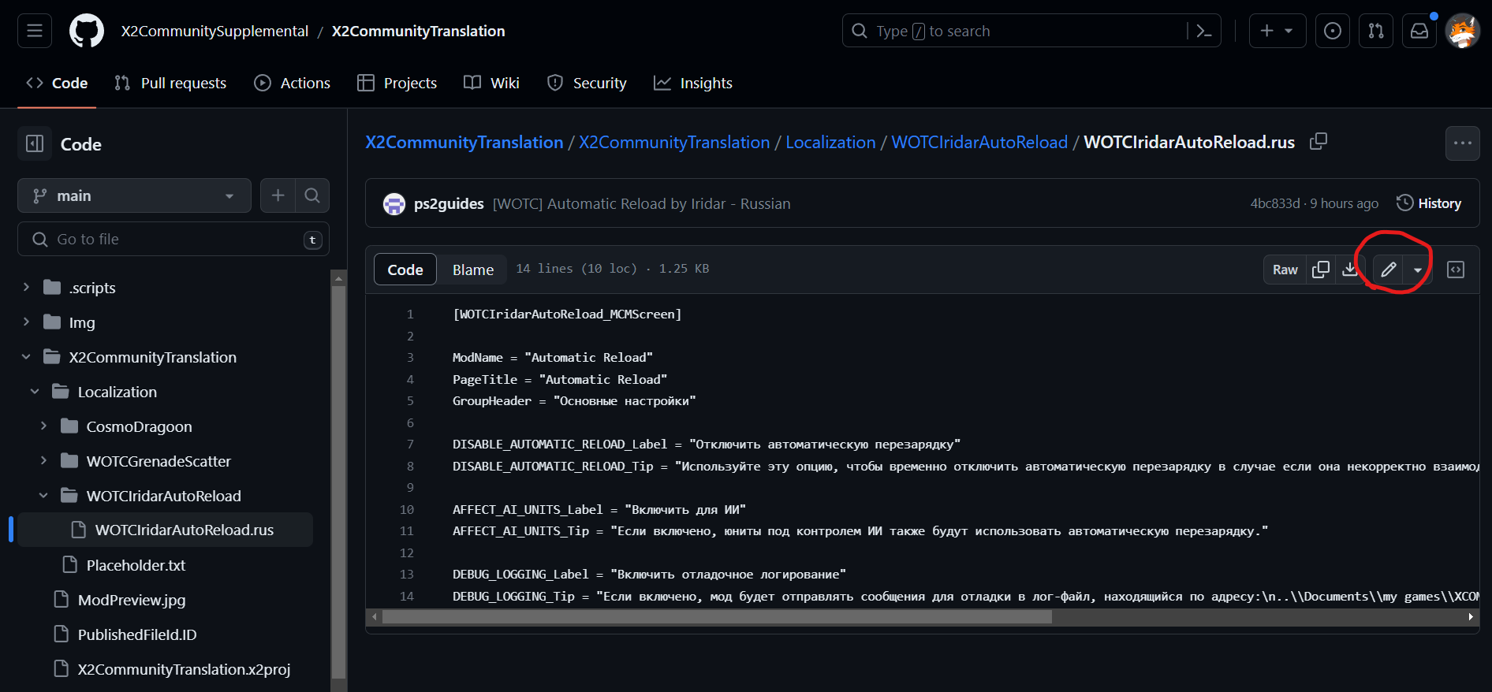This screenshot has width=1492, height=692.
Task: Select WOTCIridarAutoReload.rus in file tree
Action: click(166, 530)
